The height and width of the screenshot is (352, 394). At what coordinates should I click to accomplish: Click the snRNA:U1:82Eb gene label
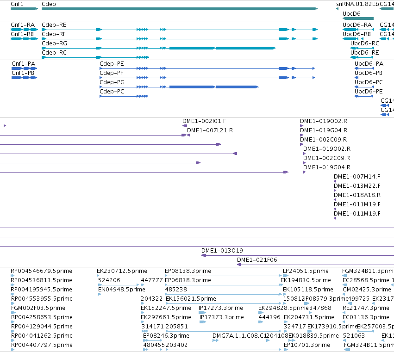pyautogui.click(x=357, y=4)
